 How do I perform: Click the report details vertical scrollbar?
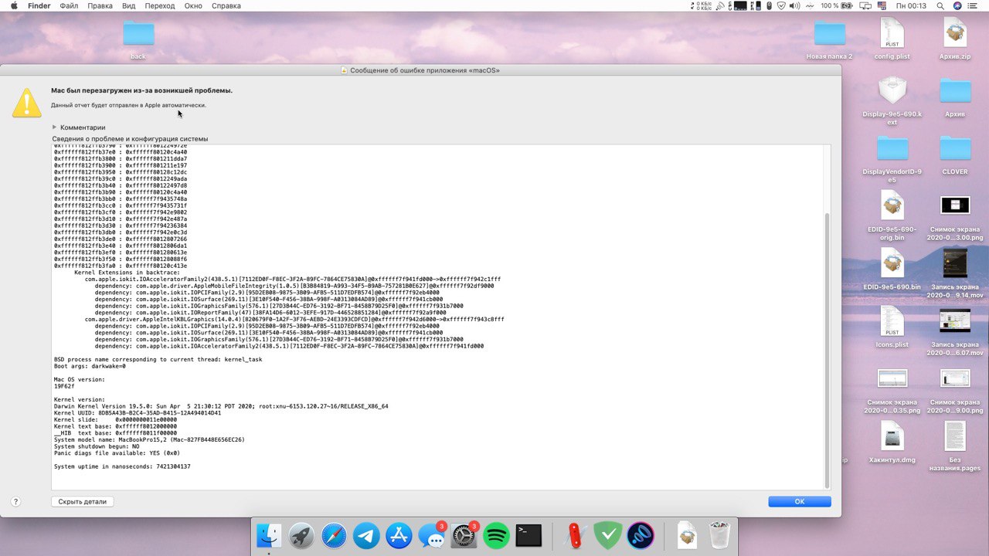828,351
